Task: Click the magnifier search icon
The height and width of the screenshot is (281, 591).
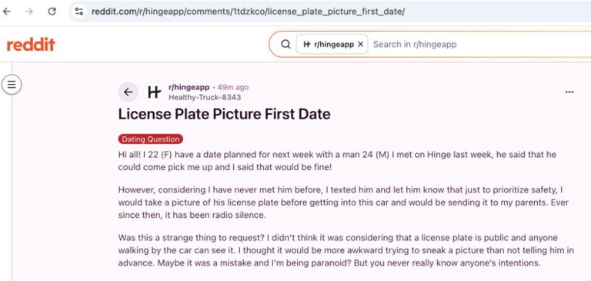Action: 286,44
